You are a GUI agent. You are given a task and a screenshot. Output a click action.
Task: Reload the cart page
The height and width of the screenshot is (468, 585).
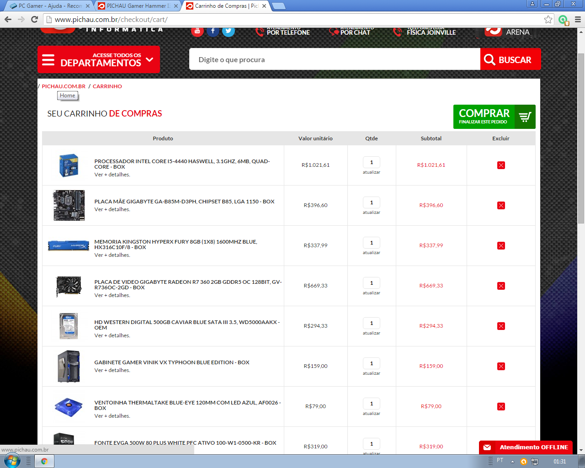[34, 19]
